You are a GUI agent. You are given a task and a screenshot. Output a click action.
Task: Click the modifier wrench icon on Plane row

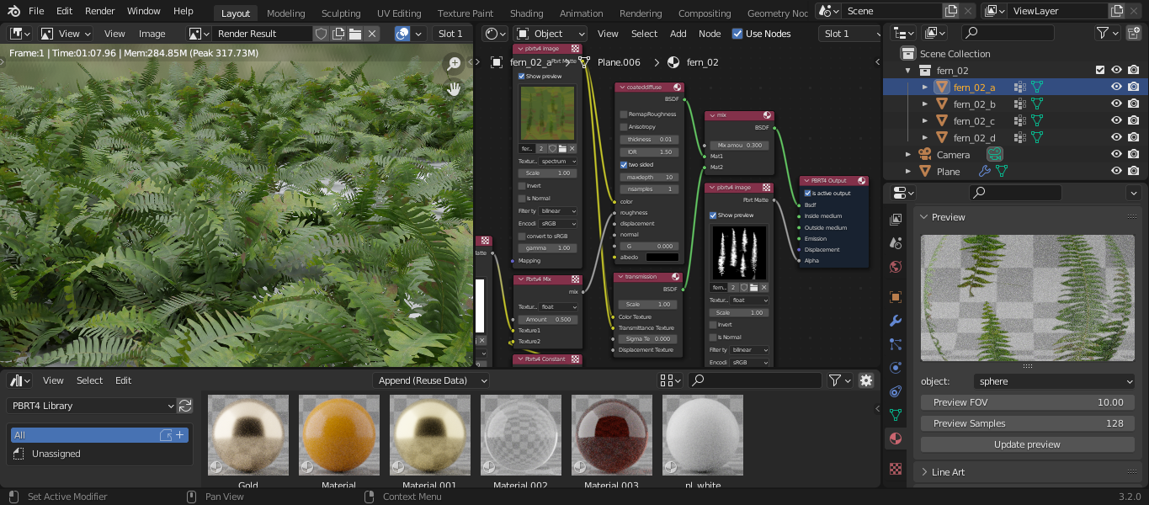click(984, 172)
